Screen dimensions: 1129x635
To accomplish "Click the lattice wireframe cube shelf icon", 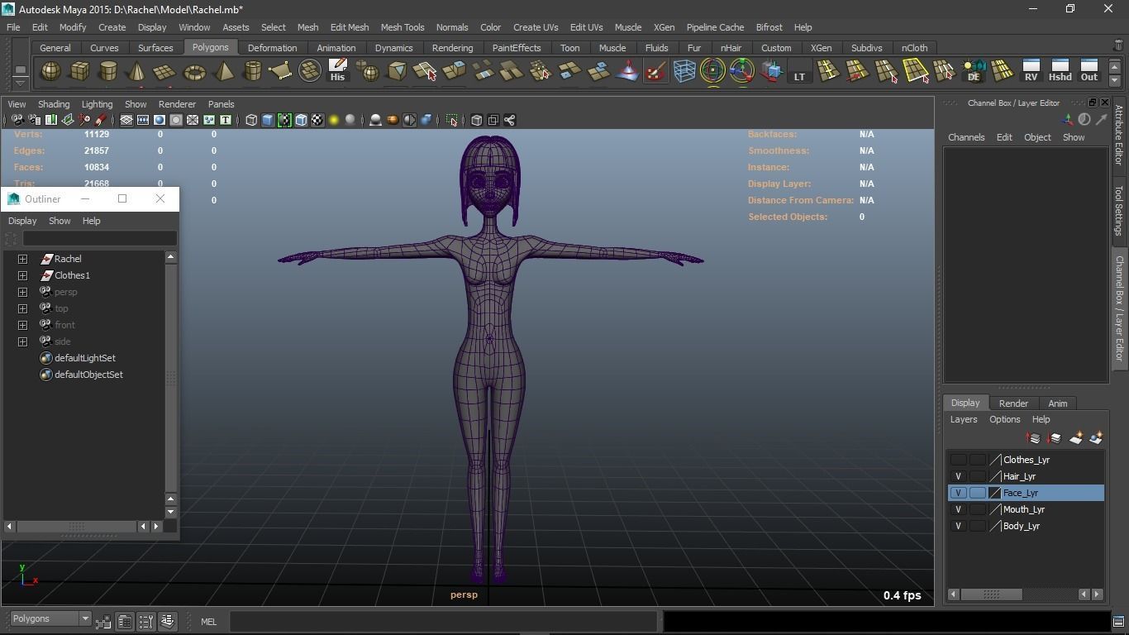I will pos(684,72).
